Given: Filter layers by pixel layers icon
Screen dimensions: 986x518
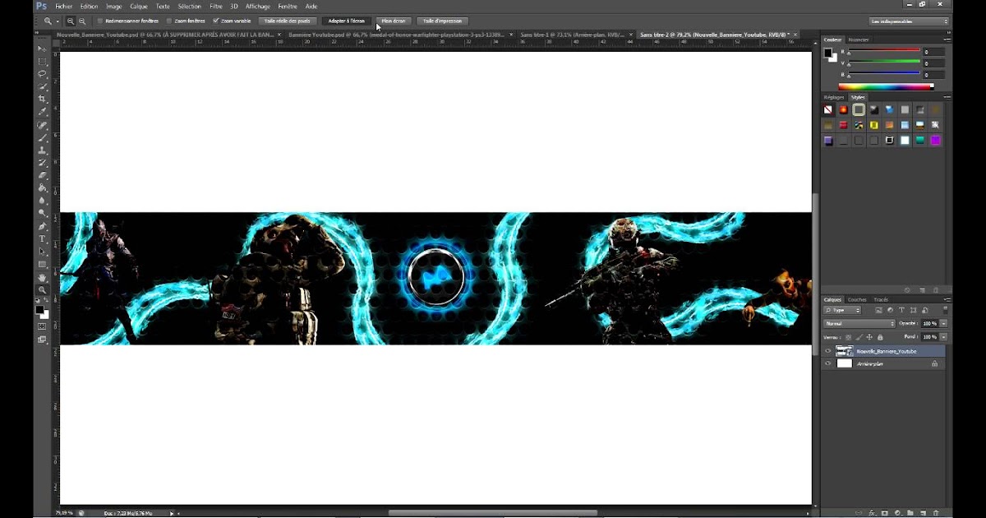Looking at the screenshot, I should pos(878,311).
